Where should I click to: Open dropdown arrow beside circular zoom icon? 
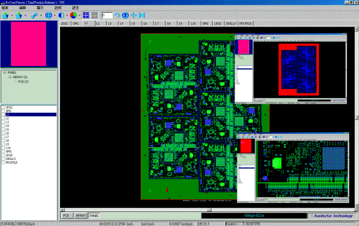click(x=55, y=16)
